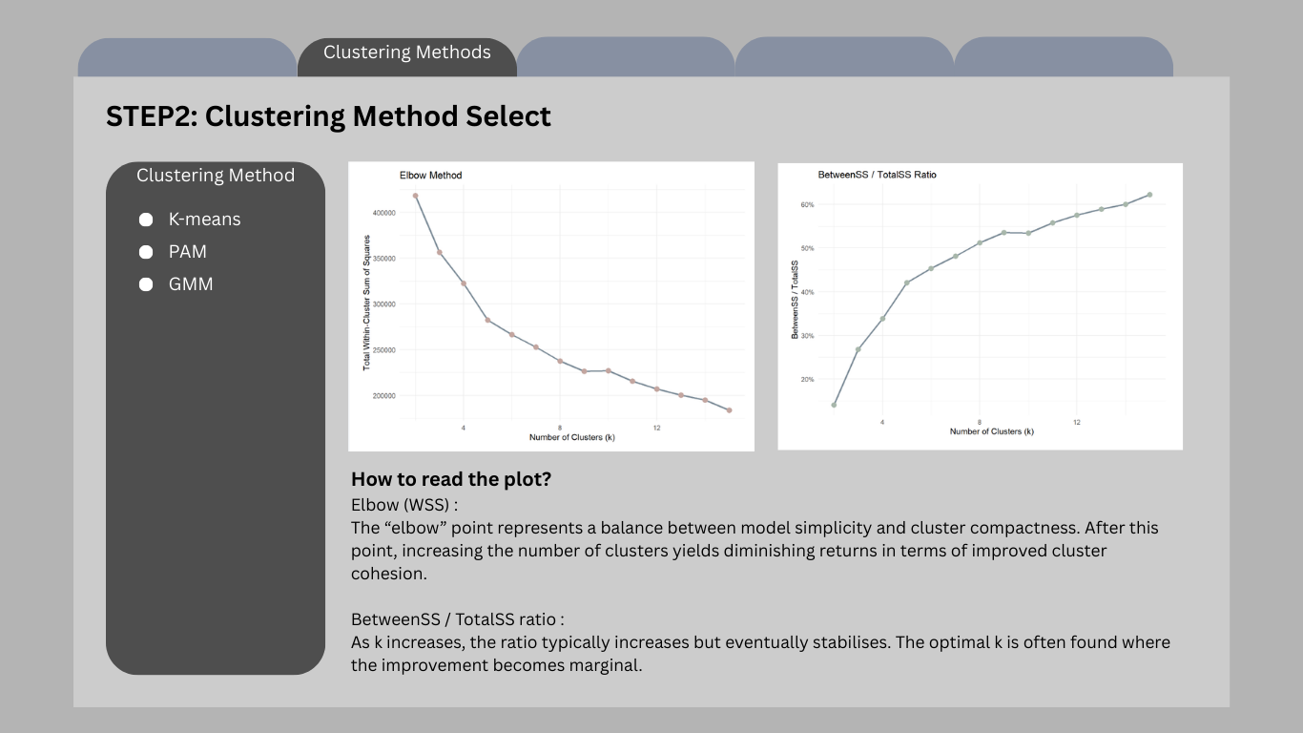The width and height of the screenshot is (1303, 733).
Task: Click the lowest point in the Ratio plot
Action: [834, 405]
